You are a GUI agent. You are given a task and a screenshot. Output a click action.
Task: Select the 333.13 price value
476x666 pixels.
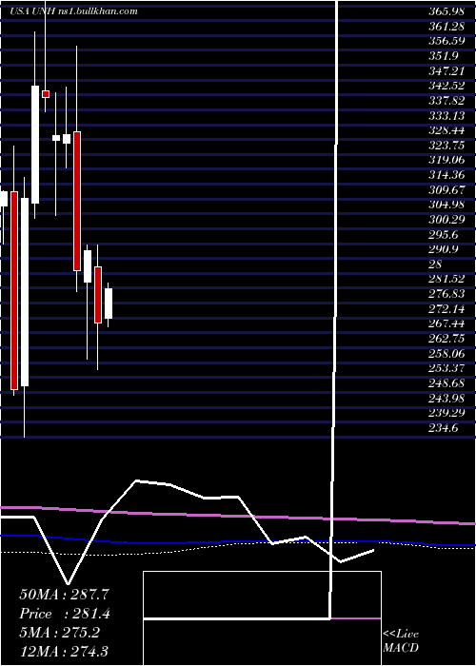click(x=446, y=116)
